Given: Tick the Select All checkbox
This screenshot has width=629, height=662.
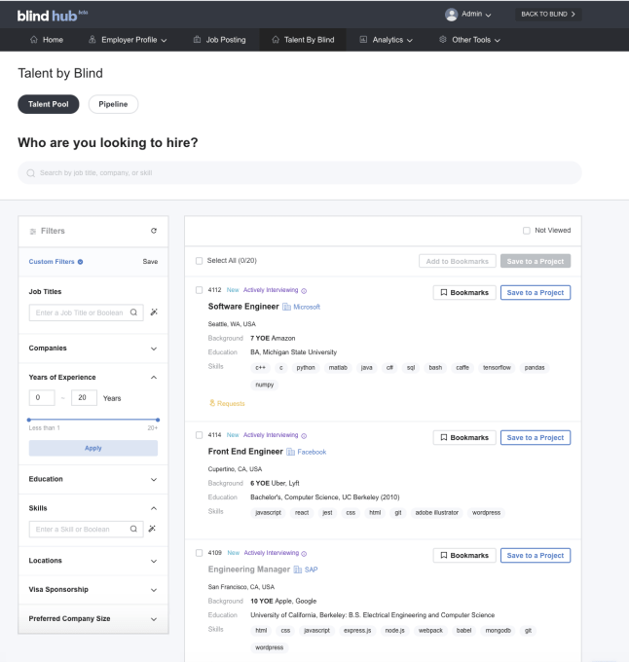Looking at the screenshot, I should (x=200, y=261).
